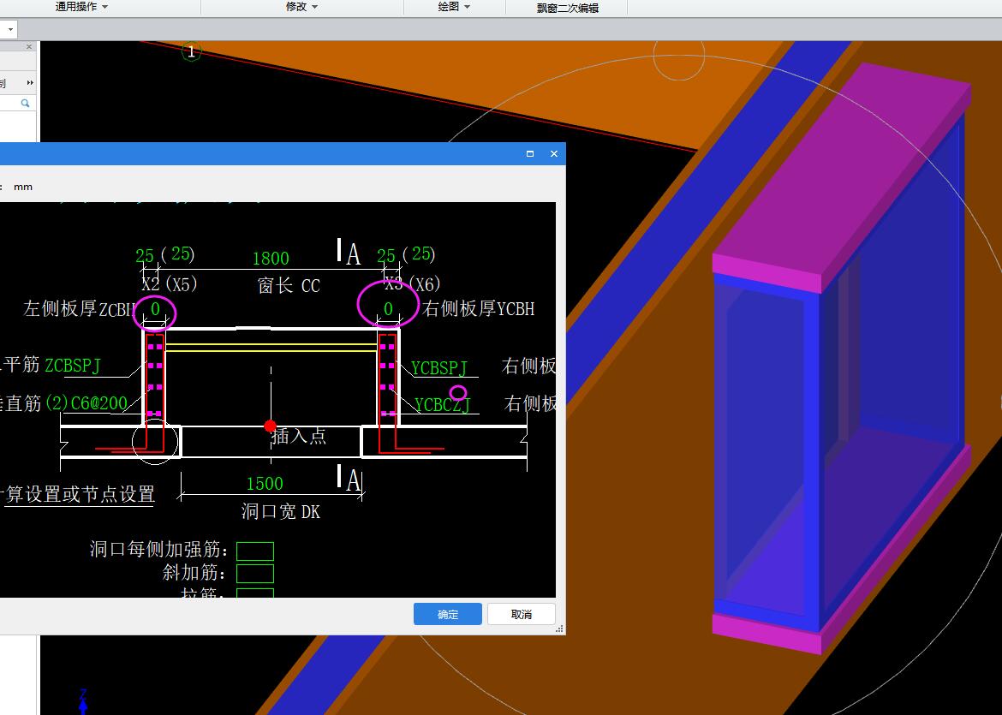Maximize the parameter dialog window
The image size is (1002, 715).
[530, 154]
